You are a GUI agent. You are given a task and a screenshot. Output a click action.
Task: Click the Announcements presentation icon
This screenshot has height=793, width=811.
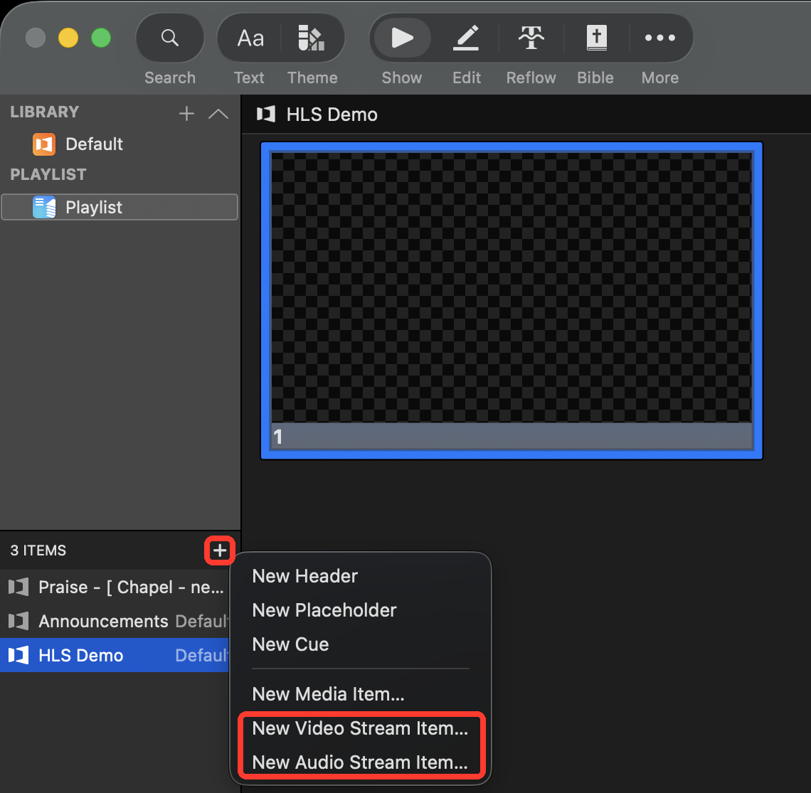click(18, 621)
